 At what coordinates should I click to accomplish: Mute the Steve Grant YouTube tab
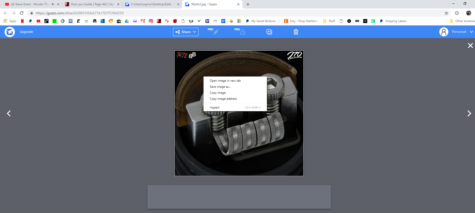click(x=53, y=4)
